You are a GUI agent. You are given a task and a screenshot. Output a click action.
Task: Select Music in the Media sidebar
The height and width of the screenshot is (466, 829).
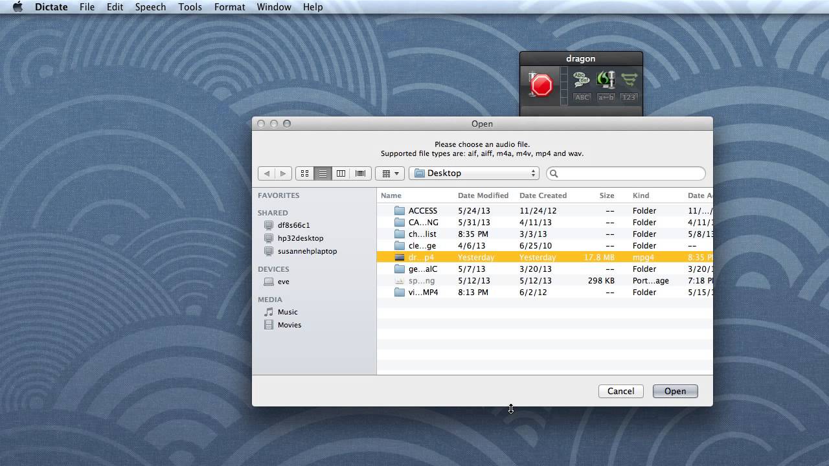tap(288, 312)
